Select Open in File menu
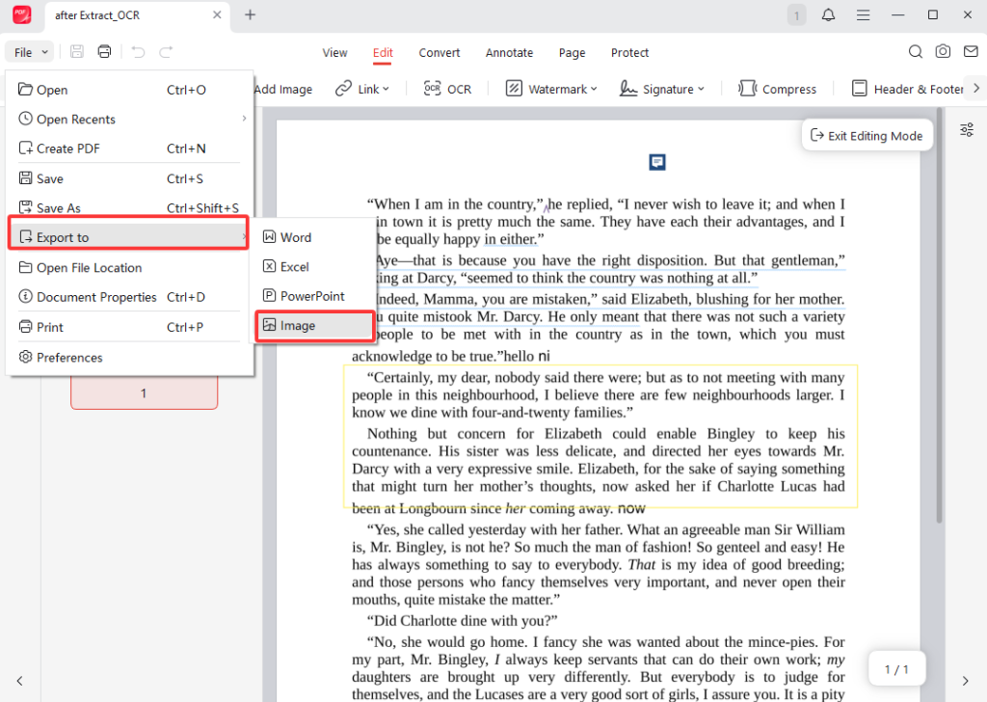 pyautogui.click(x=129, y=90)
